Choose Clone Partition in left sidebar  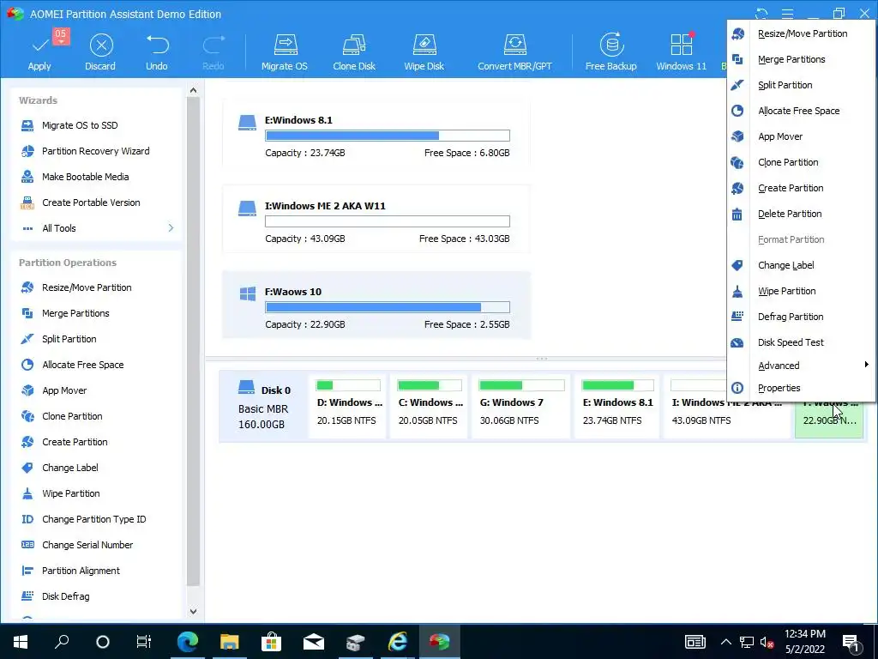pos(72,416)
